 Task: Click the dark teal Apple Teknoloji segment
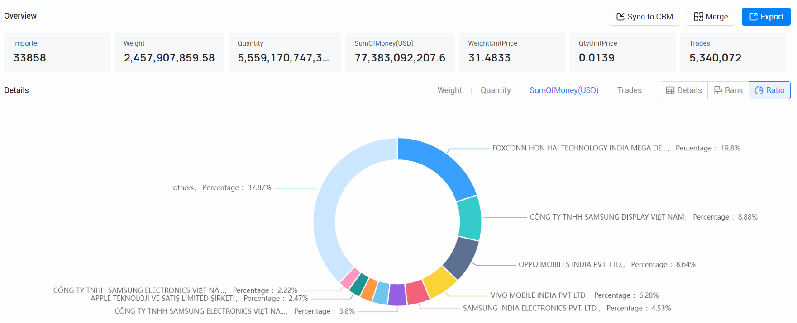pyautogui.click(x=359, y=285)
